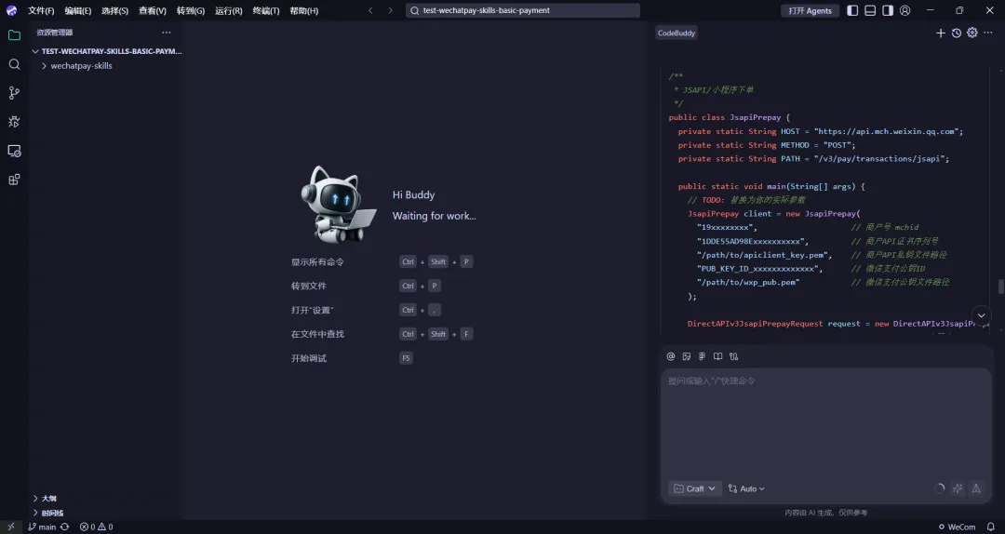Viewport: 1005px width, 534px height.
Task: Open the 查看(V) menu
Action: (153, 11)
